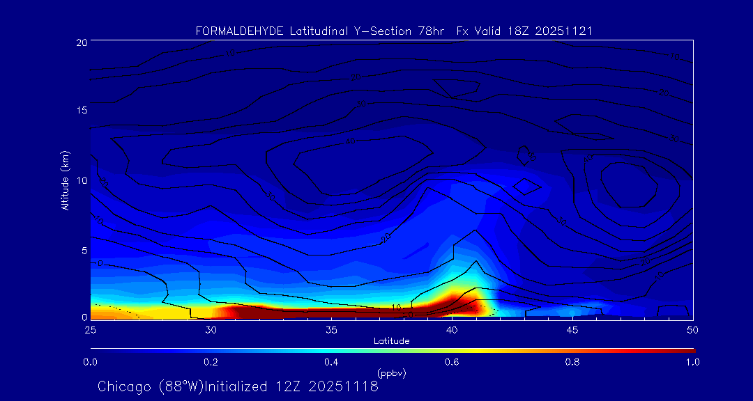The height and width of the screenshot is (401, 753).
Task: Click the horizontal ppbv color scale bar
Action: 393,351
